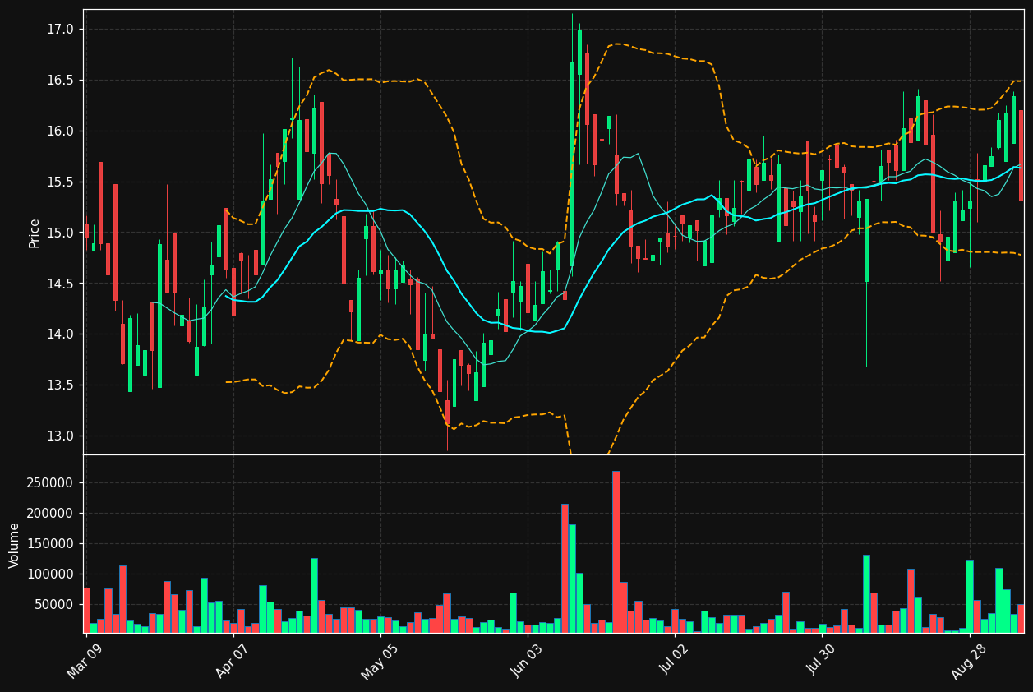Click the 17.0 price axis label

point(62,30)
